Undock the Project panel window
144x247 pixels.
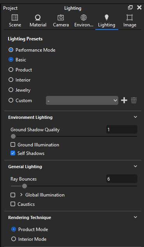point(130,7)
